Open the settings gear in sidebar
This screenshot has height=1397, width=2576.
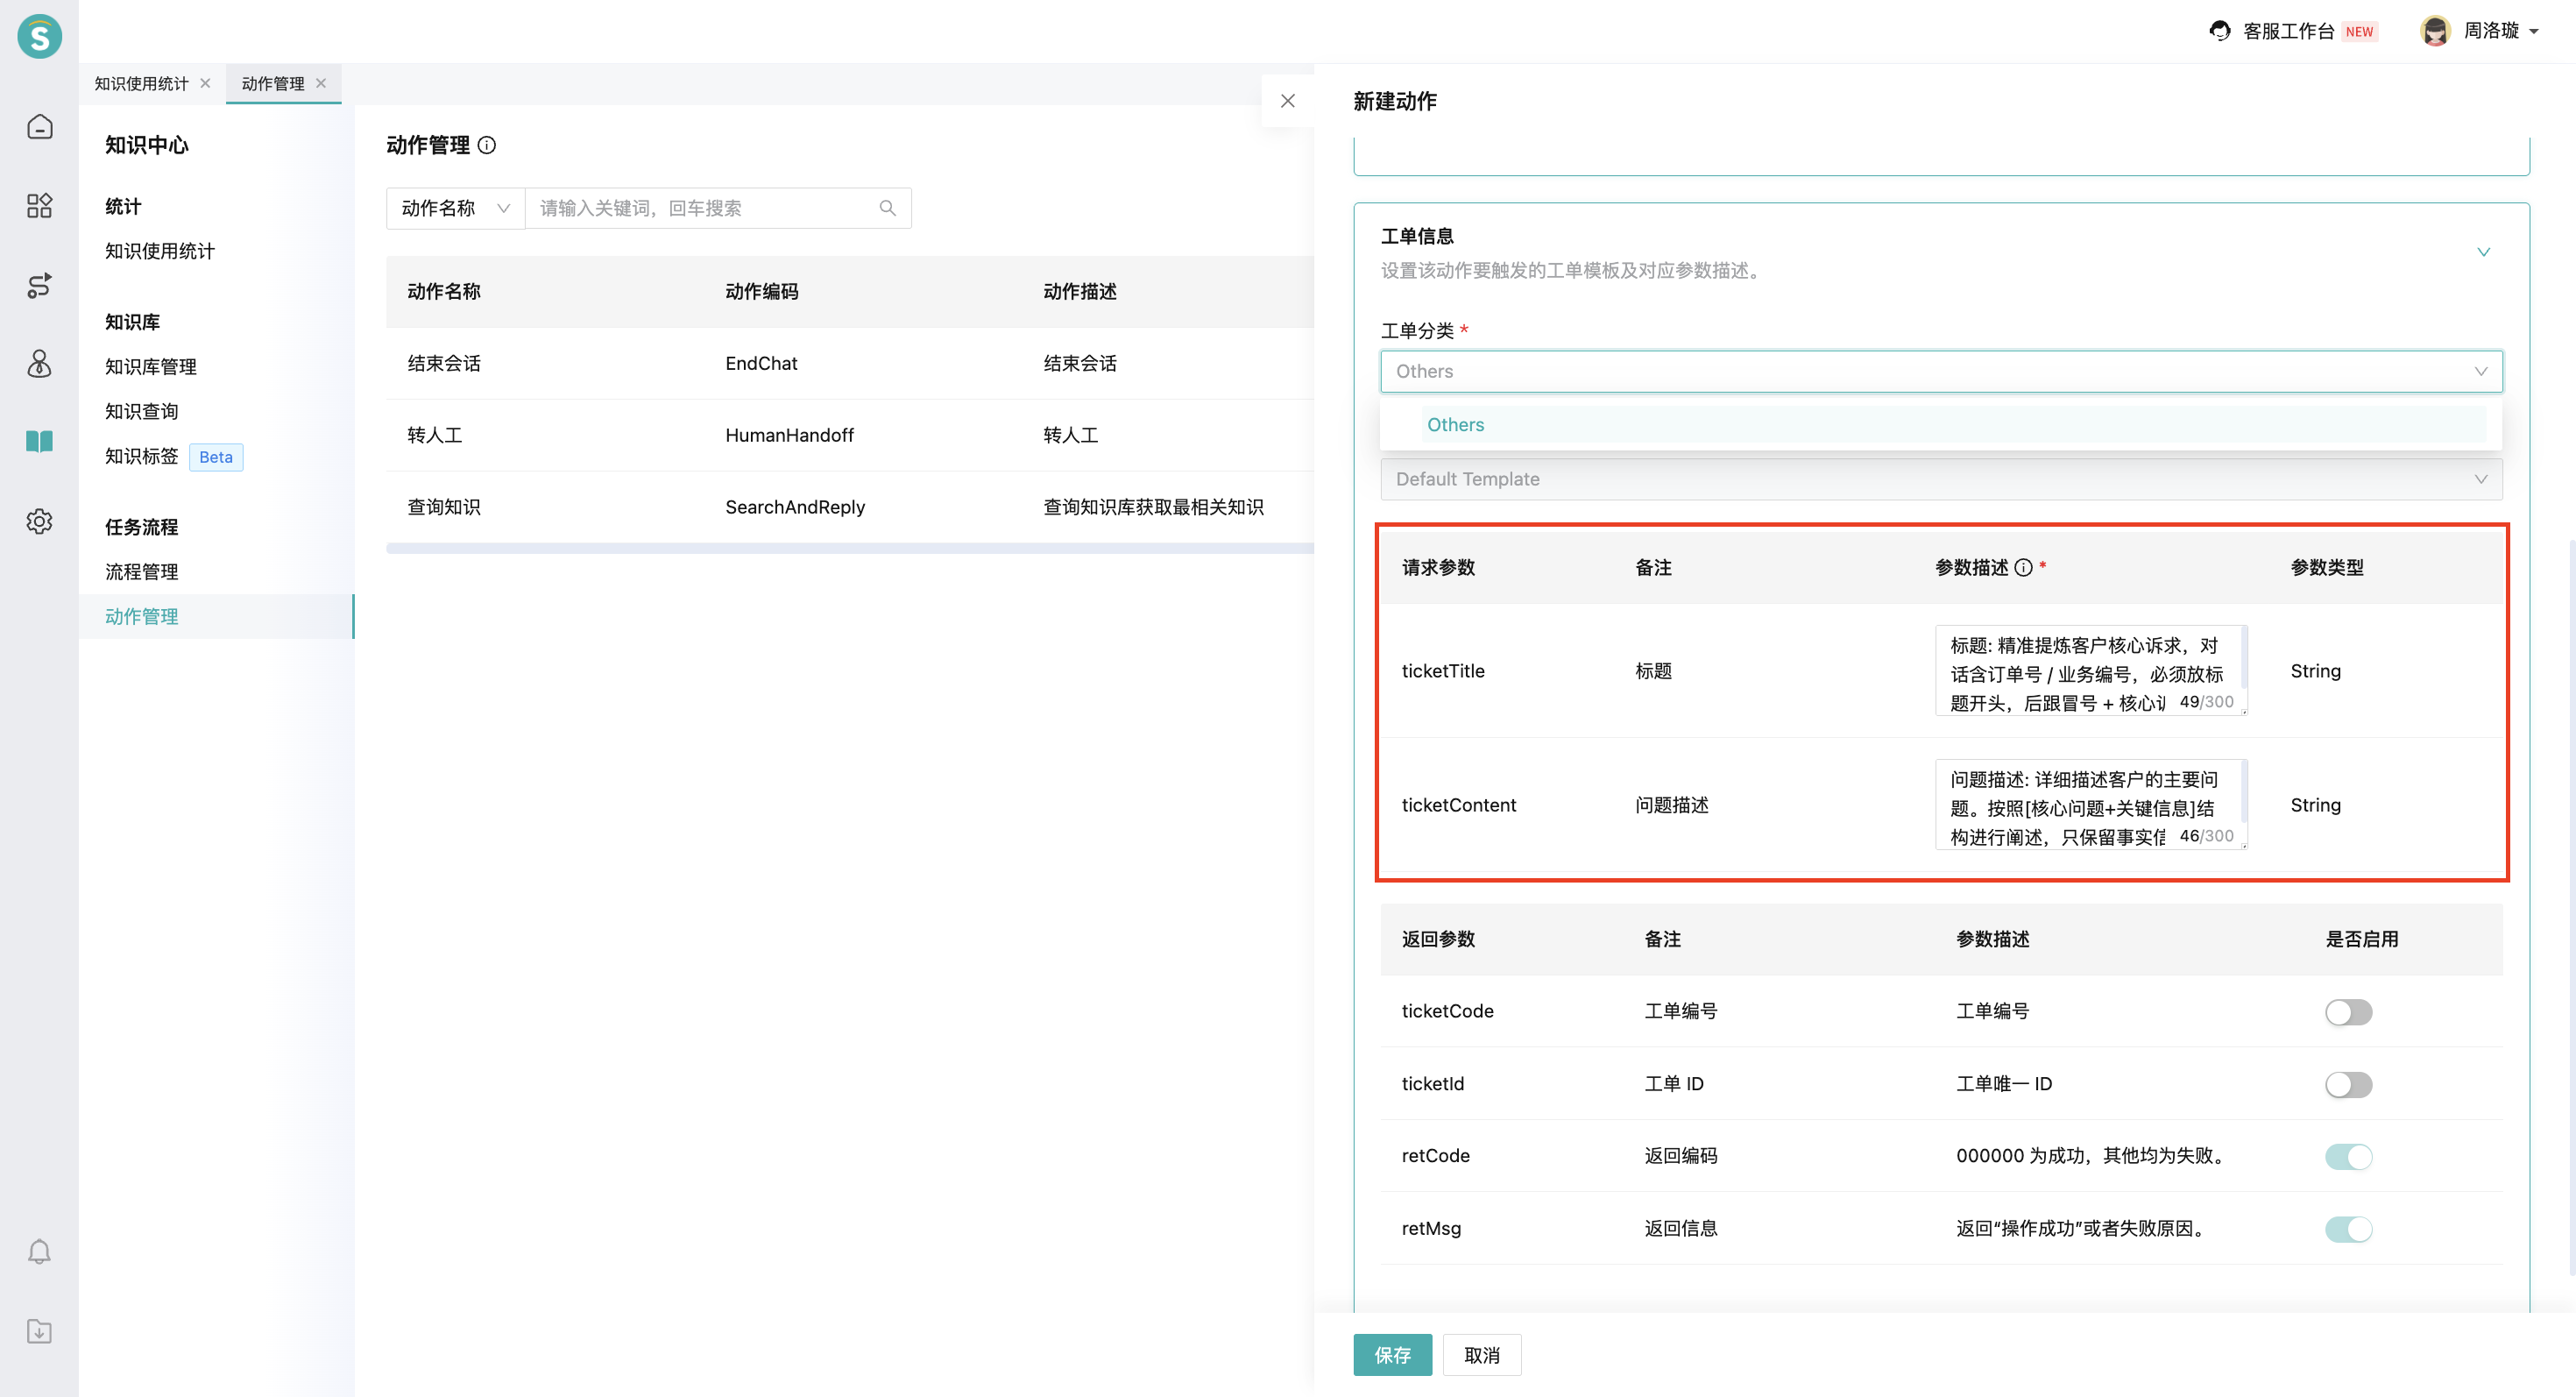coord(39,521)
